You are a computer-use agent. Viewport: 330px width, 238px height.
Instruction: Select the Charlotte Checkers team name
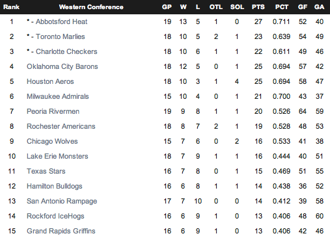(66, 51)
